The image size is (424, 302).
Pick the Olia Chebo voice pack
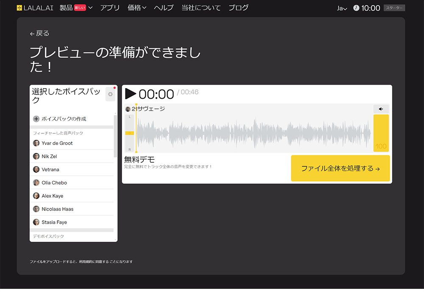tap(54, 183)
